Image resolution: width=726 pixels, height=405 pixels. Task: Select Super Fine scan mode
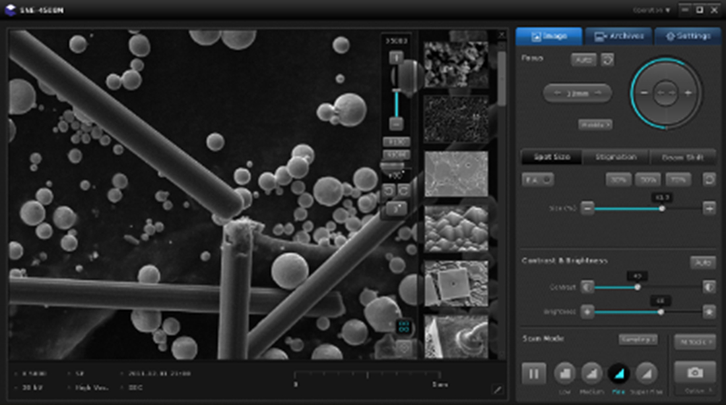646,373
